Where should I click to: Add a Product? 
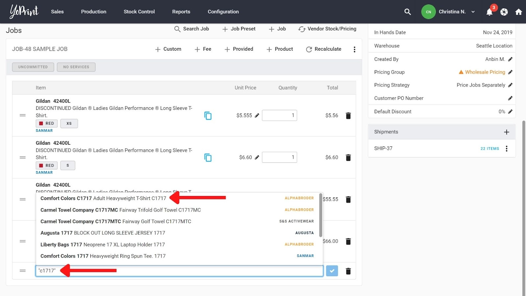279,49
